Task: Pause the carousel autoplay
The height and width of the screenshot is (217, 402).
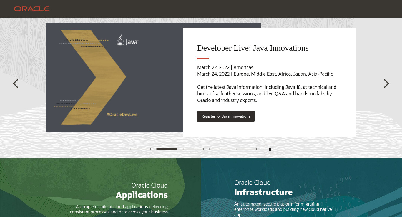Action: (270, 149)
